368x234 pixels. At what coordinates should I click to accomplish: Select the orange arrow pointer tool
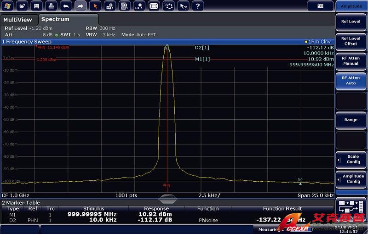(x=95, y=6)
